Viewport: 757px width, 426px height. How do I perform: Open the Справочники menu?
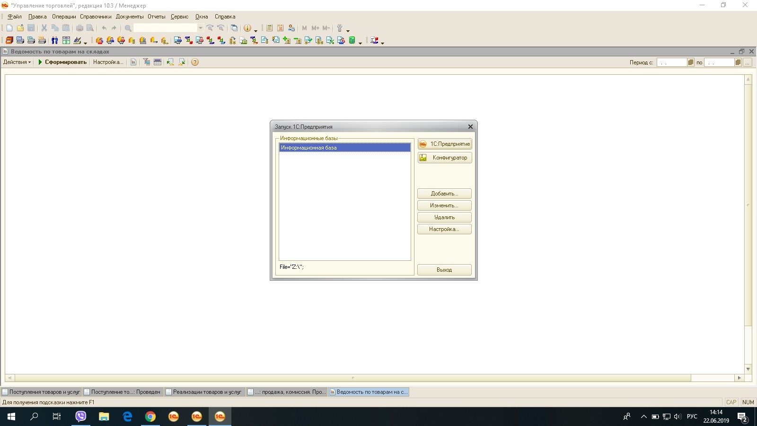(96, 17)
